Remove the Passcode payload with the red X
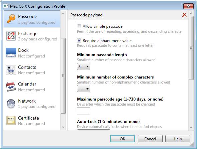Screen dimensions: 197x149 (x=184, y=15)
